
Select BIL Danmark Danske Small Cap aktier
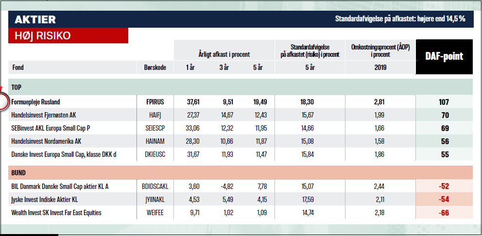(x=60, y=186)
